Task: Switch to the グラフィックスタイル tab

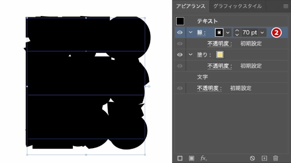Action: pyautogui.click(x=237, y=6)
